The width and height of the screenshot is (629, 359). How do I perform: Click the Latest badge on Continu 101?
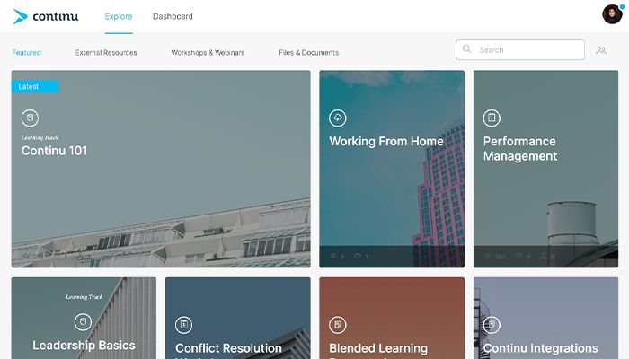pyautogui.click(x=35, y=86)
